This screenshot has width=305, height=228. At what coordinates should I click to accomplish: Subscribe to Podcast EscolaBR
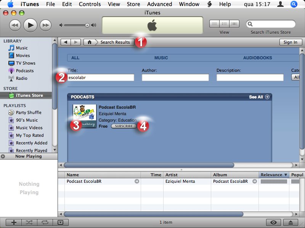pos(124,126)
